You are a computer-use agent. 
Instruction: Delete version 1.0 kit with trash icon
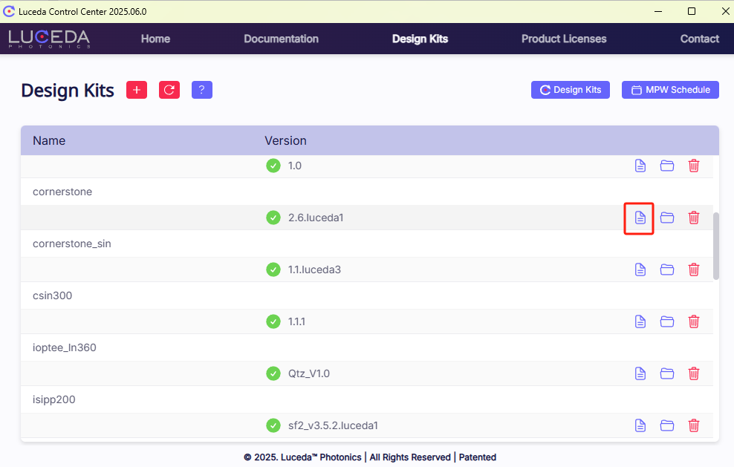694,166
